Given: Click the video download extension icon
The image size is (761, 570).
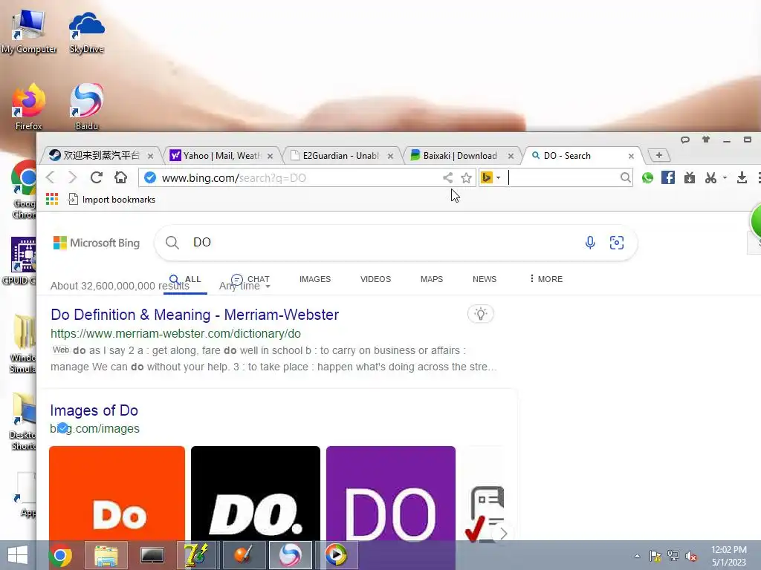Looking at the screenshot, I should pos(690,178).
